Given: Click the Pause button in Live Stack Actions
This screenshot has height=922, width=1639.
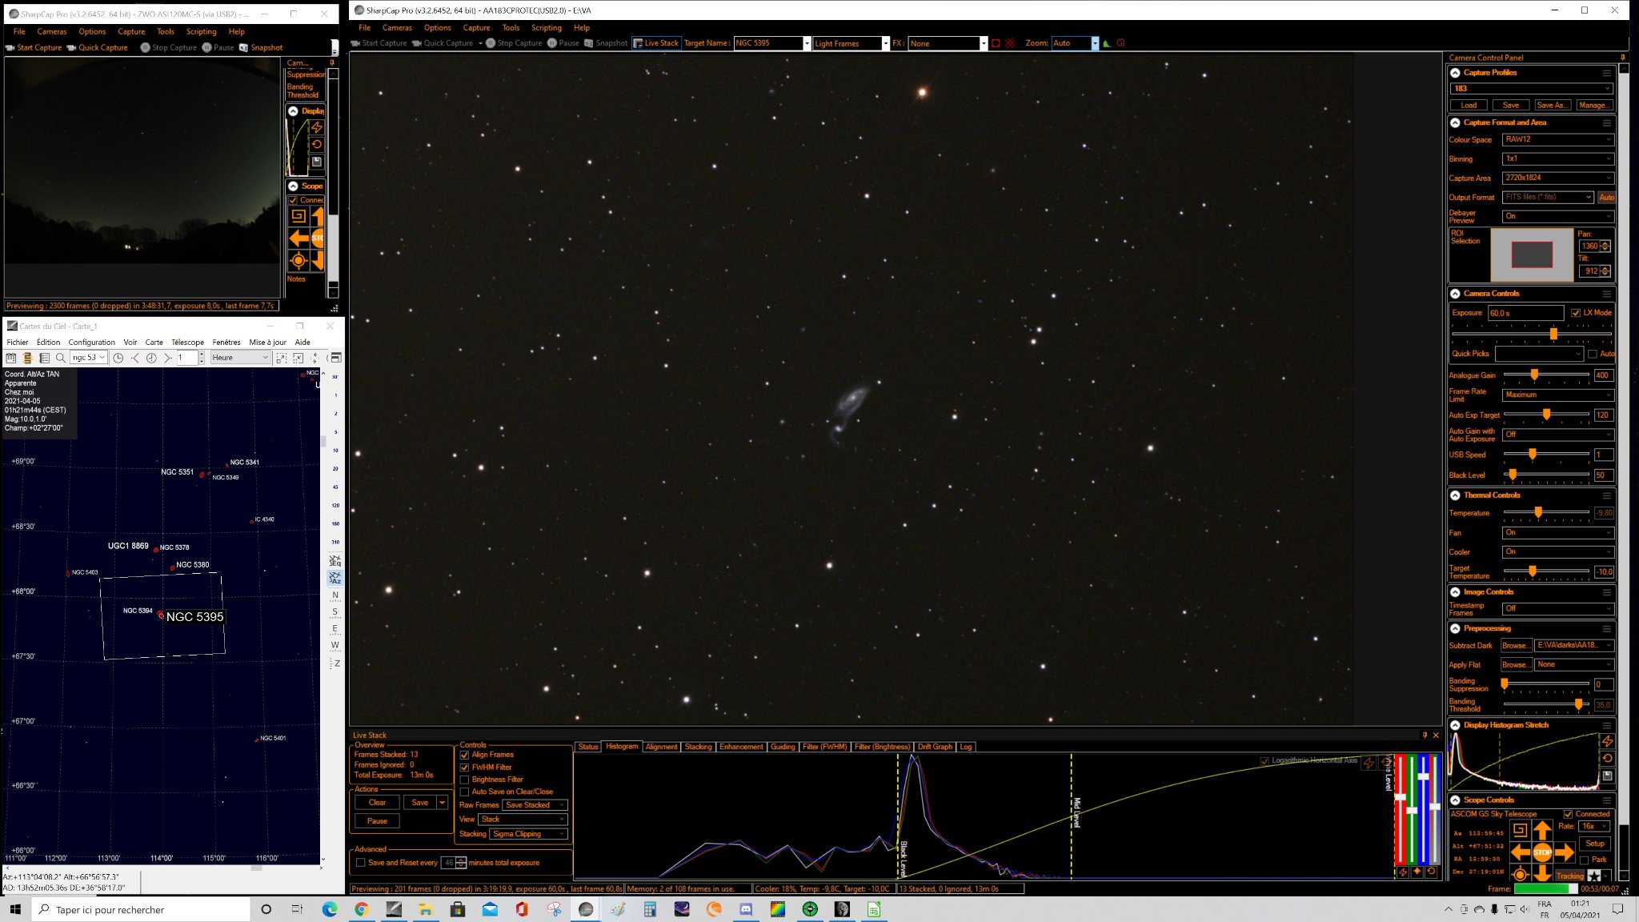Looking at the screenshot, I should 377,821.
